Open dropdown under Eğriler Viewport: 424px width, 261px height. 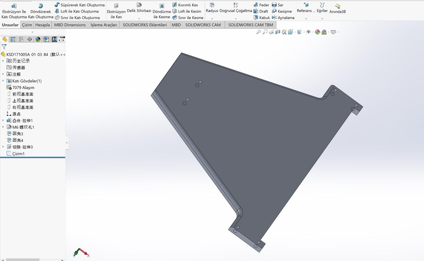point(322,19)
